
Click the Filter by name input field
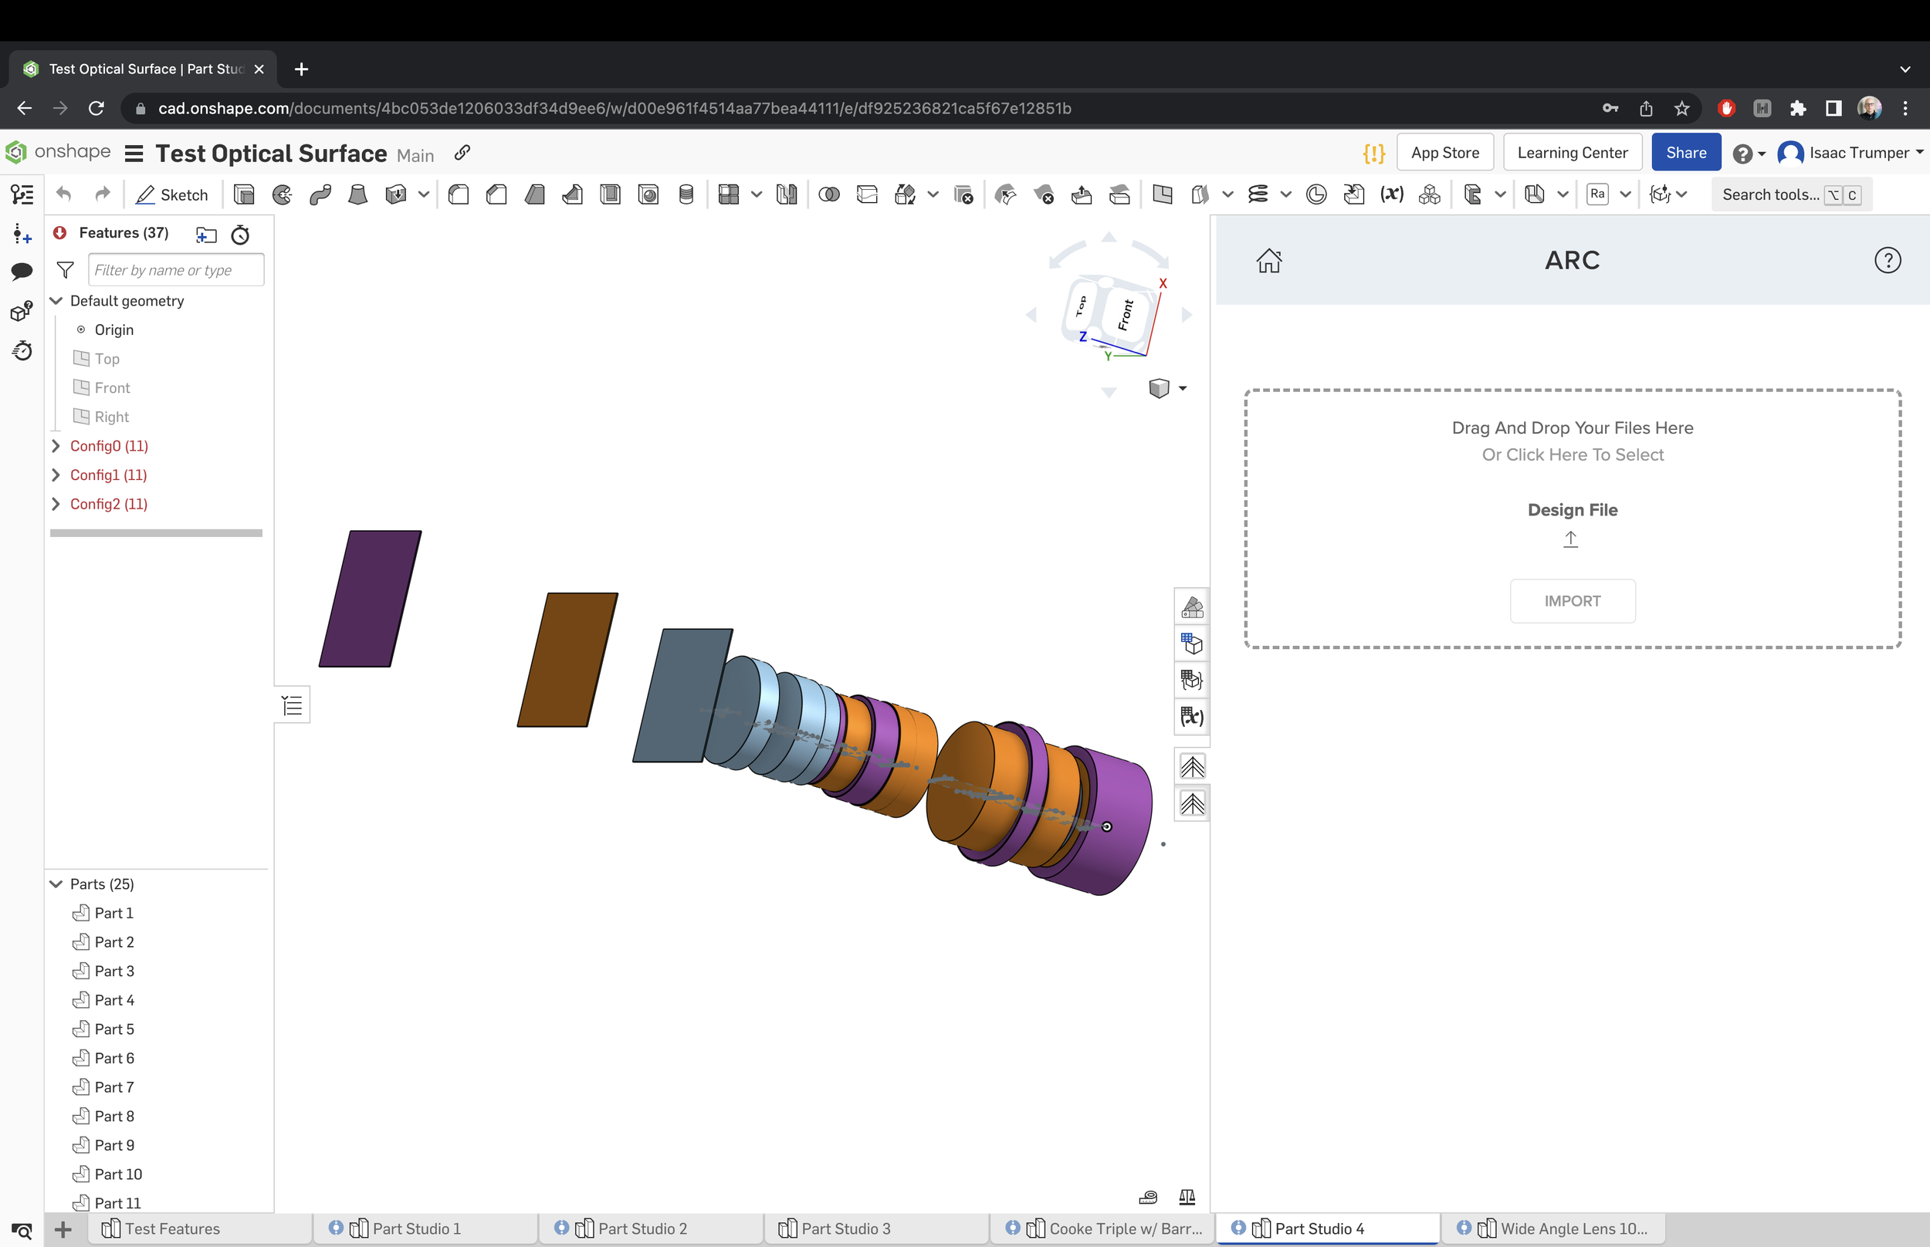click(176, 270)
